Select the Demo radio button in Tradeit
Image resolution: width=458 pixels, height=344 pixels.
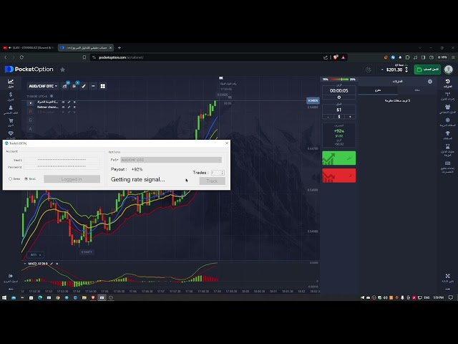point(11,178)
